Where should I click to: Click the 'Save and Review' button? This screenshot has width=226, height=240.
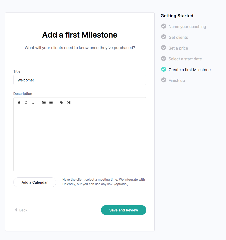124,210
